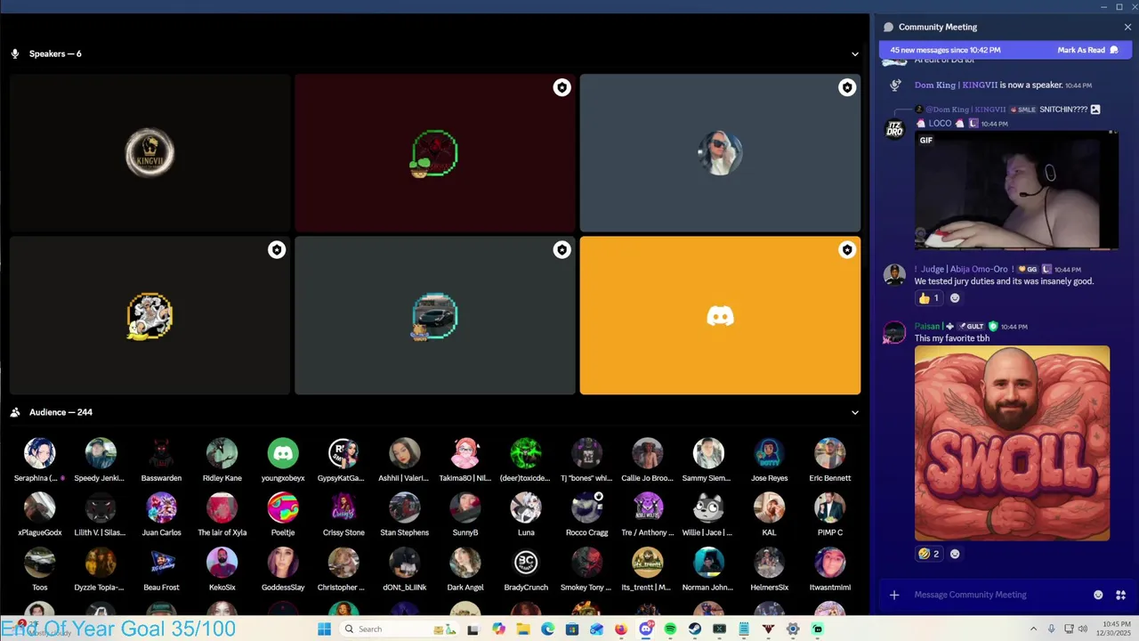Click moderator badge on orange Discord tile

[846, 250]
